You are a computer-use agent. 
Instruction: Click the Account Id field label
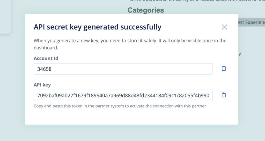click(x=46, y=58)
